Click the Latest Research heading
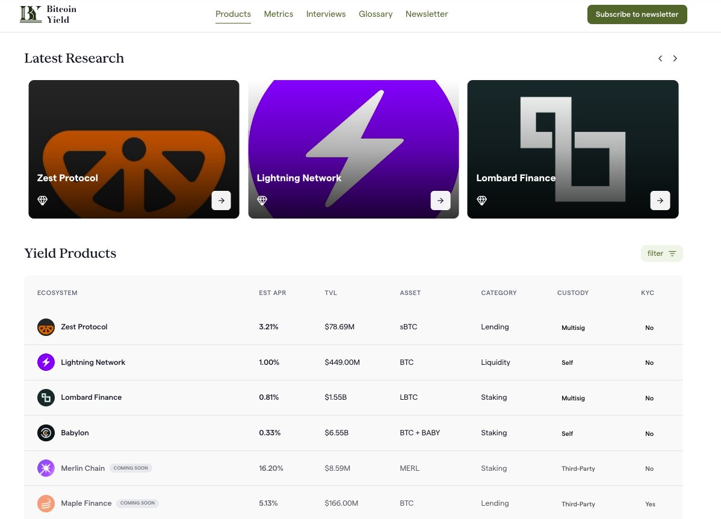The image size is (721, 519). pyautogui.click(x=74, y=58)
